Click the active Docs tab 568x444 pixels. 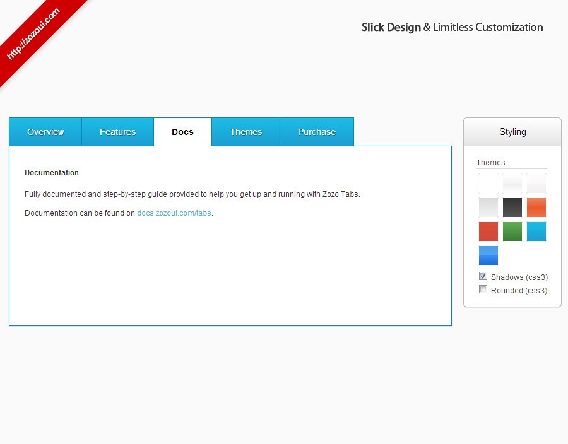182,132
